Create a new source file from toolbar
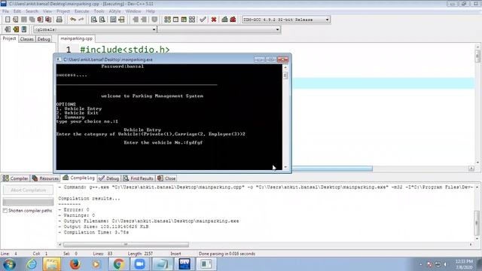Image resolution: width=482 pixels, height=271 pixels. pyautogui.click(x=8, y=20)
